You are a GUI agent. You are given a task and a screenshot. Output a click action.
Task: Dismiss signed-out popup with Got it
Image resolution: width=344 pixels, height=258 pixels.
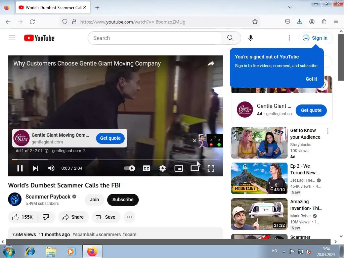coord(311,79)
